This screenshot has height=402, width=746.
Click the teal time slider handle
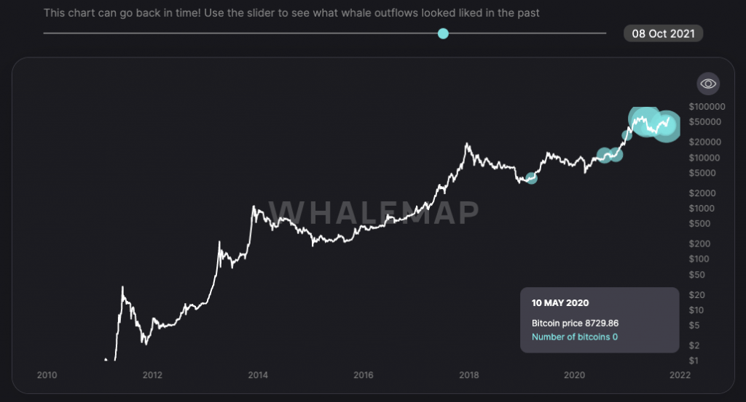(x=443, y=33)
